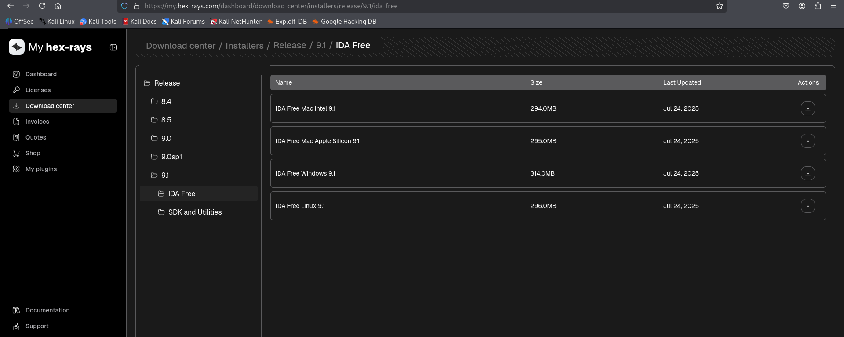Open the browser extensions icon
The image size is (844, 337).
[x=818, y=6]
